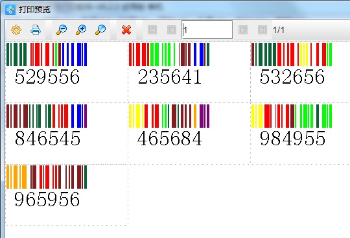This screenshot has width=350, height=238.
Task: Go to the previous page
Action: click(x=172, y=30)
